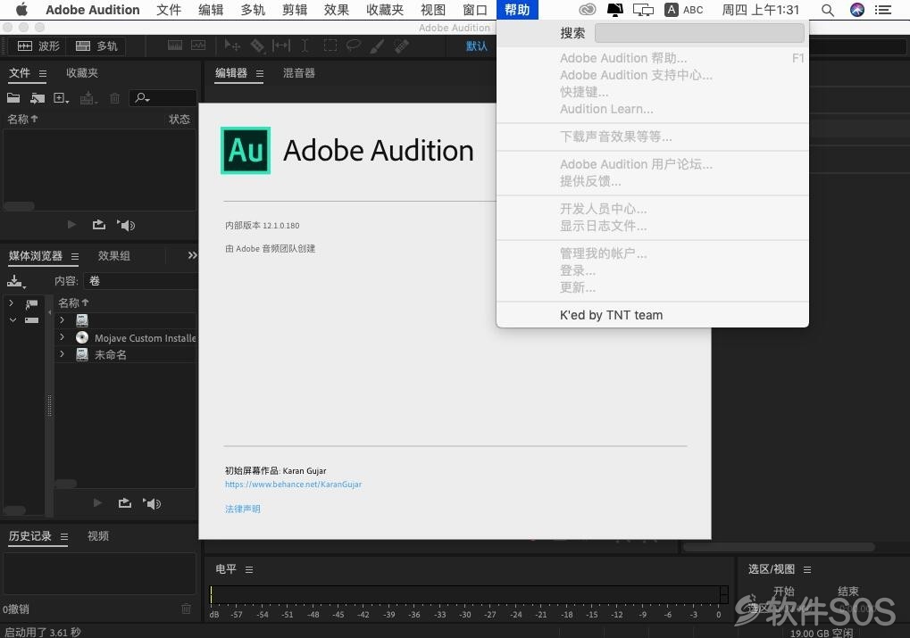Viewport: 910px width, 638px height.
Task: Open the 多轨 menu in menu bar
Action: 253,10
